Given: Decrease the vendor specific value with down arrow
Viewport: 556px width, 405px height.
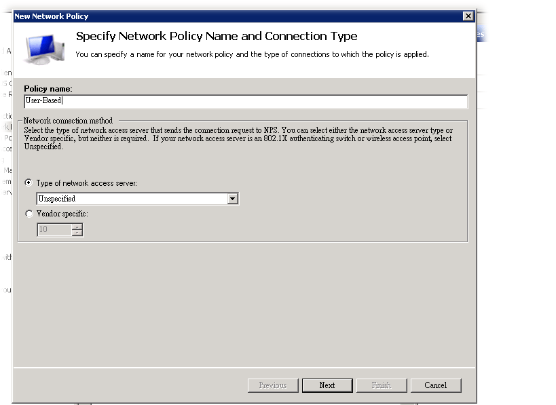Looking at the screenshot, I should (77, 233).
